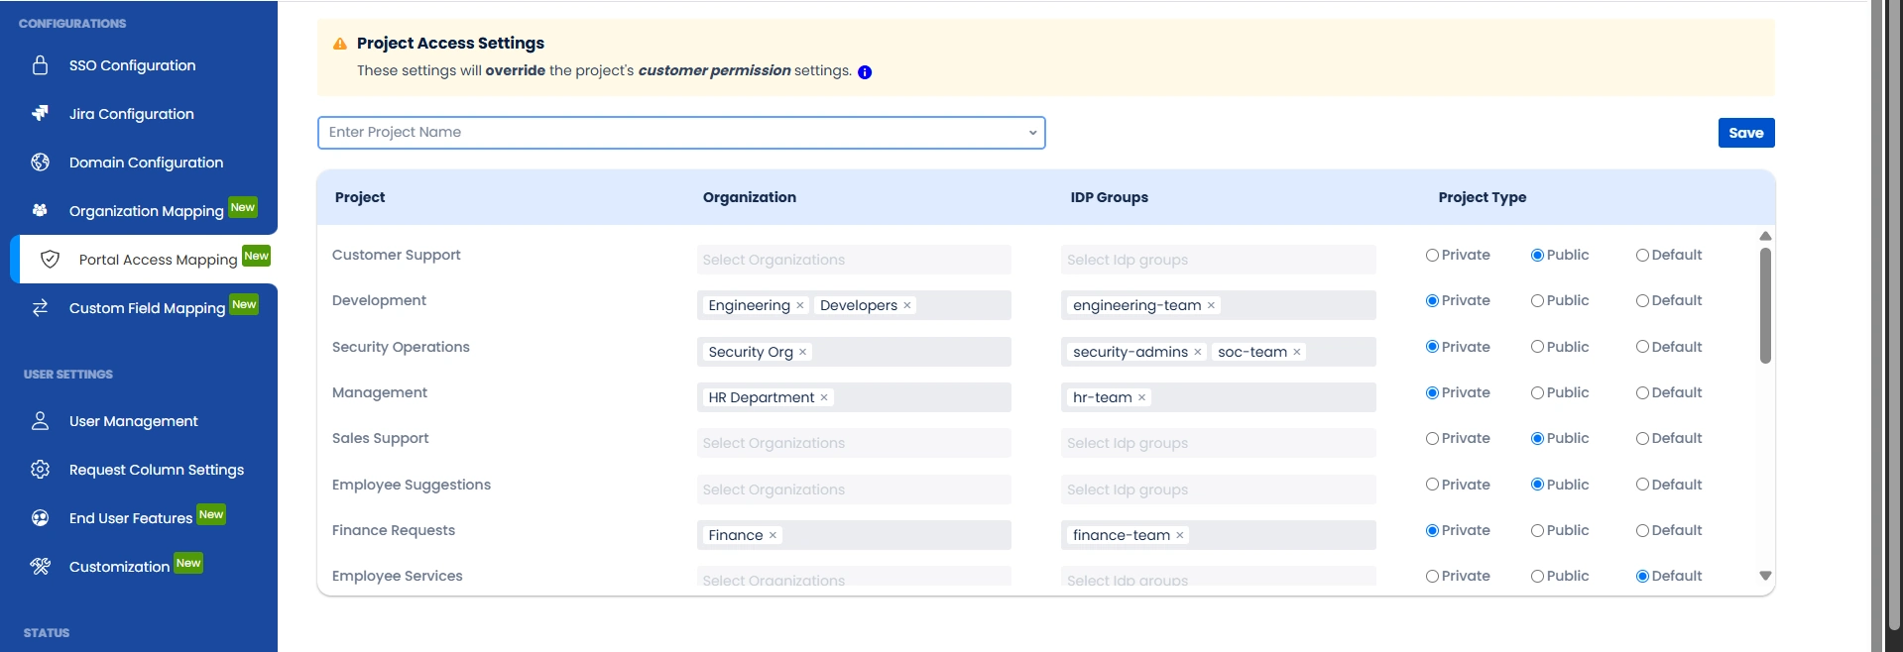Click the Customization tools icon
The width and height of the screenshot is (1903, 652).
click(x=40, y=567)
